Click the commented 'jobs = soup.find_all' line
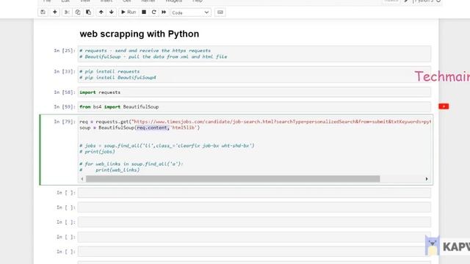The height and width of the screenshot is (264, 470). 167,146
